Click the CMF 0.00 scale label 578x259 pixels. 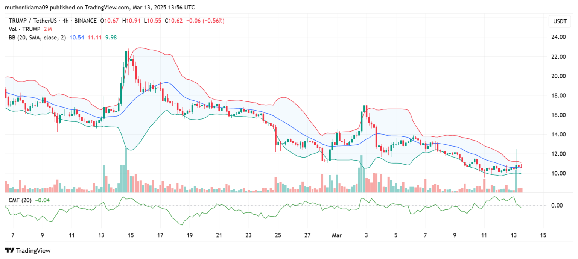(x=557, y=206)
